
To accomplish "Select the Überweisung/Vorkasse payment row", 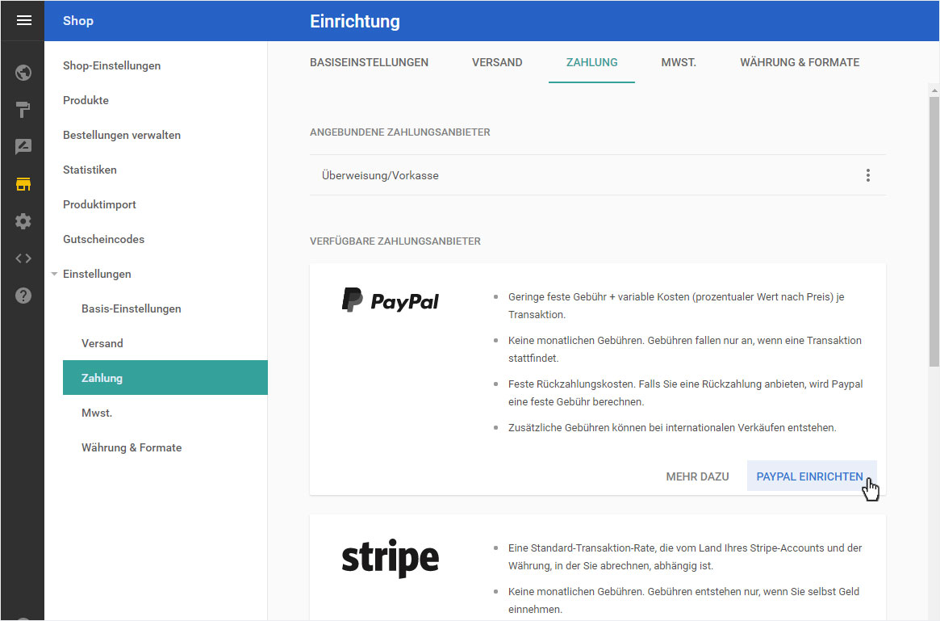I will coord(597,175).
